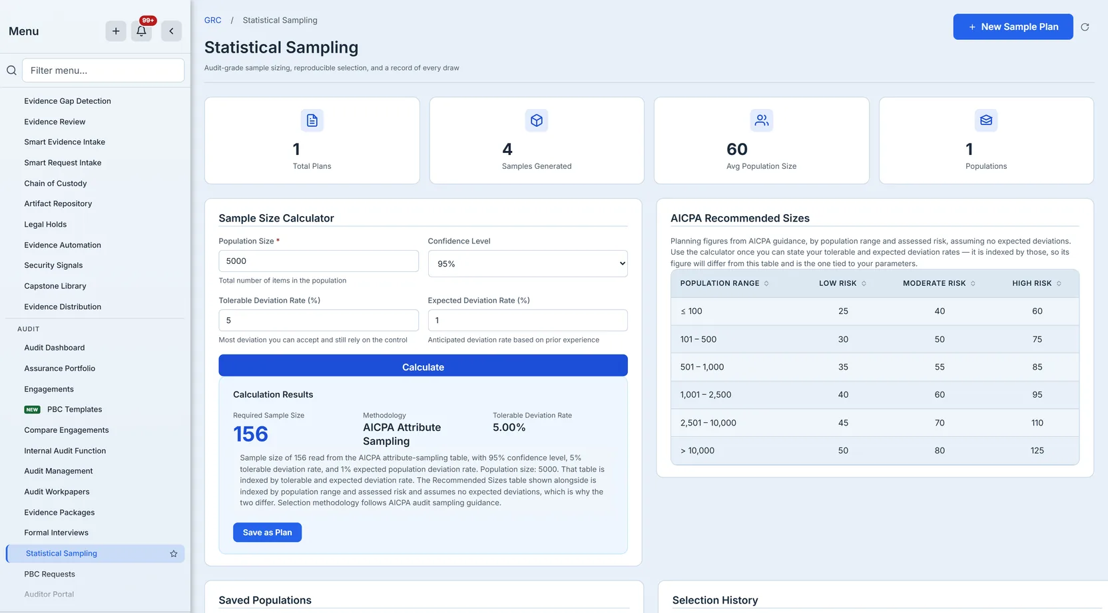Click the Selection History heading
Viewport: 1108px width, 613px height.
[715, 600]
